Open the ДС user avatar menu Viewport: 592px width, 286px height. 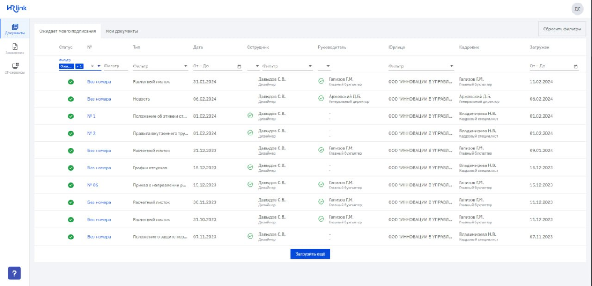(577, 9)
